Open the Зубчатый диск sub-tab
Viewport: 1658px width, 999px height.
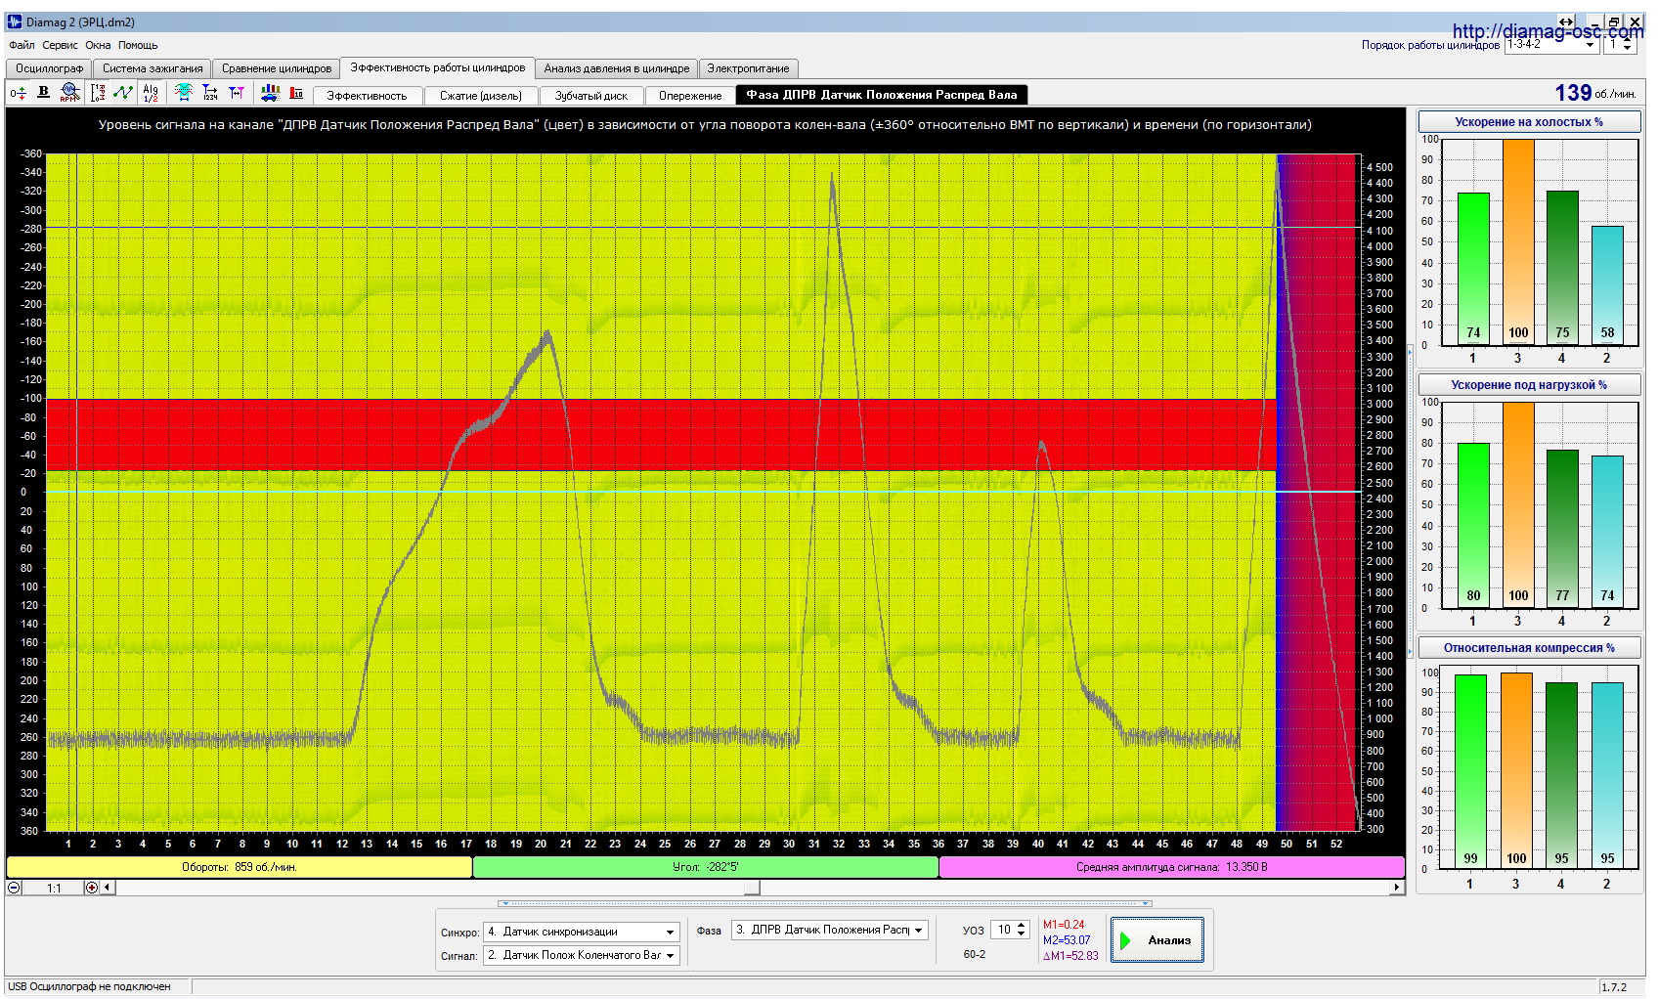(590, 96)
